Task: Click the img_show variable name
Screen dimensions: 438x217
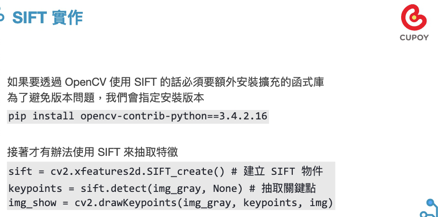Action: 33,203
